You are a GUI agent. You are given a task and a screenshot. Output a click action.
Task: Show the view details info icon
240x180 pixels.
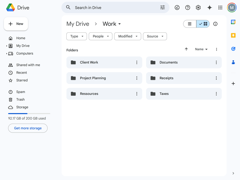(x=215, y=24)
